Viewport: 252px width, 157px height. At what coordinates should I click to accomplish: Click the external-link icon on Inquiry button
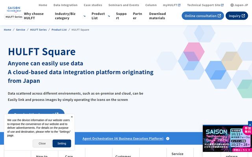point(243,16)
